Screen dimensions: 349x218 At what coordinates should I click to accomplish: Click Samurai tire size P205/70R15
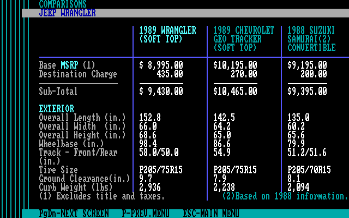309,169
